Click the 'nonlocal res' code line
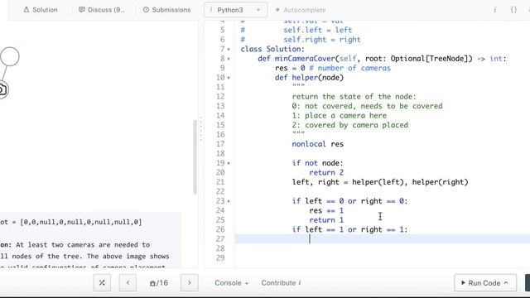530x298 pixels. coord(318,144)
